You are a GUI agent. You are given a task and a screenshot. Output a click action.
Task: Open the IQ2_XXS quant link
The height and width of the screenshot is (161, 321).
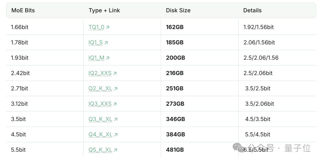click(x=100, y=73)
